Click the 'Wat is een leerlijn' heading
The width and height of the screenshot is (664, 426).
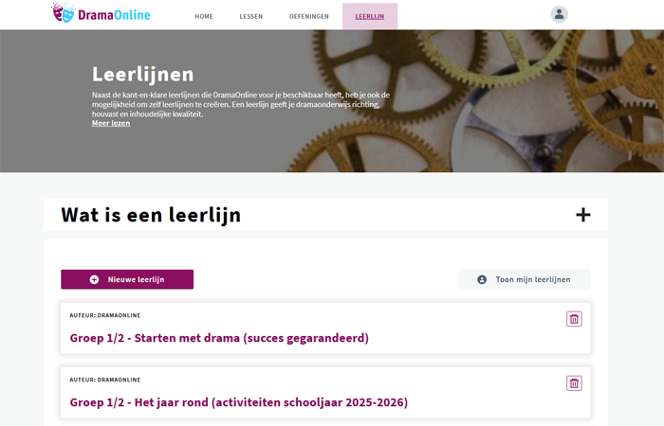click(x=151, y=215)
